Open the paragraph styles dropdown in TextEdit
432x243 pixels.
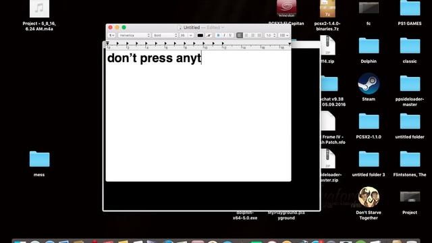pyautogui.click(x=111, y=35)
